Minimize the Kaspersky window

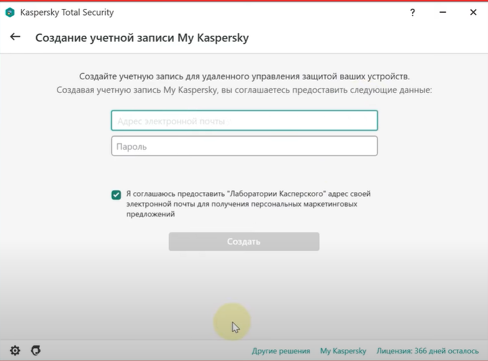tap(441, 12)
